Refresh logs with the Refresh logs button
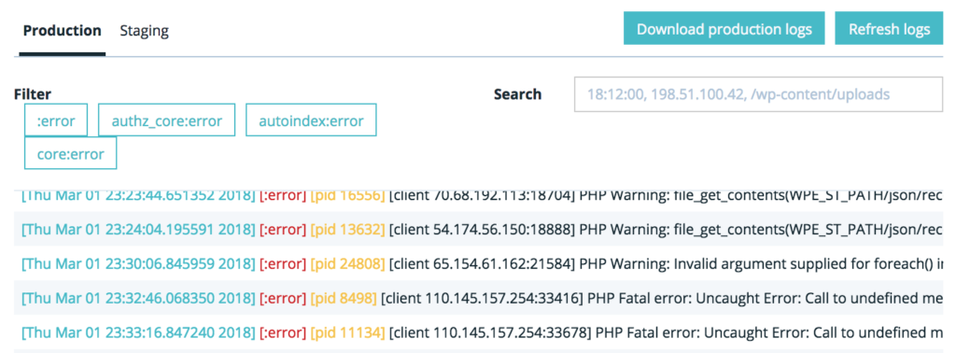 coord(889,29)
